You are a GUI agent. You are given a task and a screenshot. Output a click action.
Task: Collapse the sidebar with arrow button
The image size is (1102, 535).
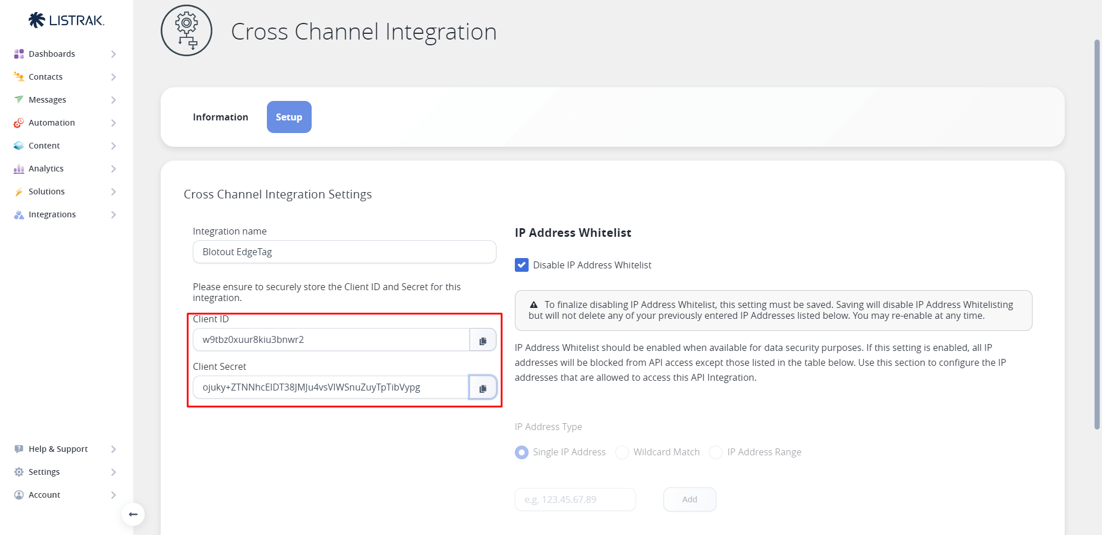(x=133, y=514)
